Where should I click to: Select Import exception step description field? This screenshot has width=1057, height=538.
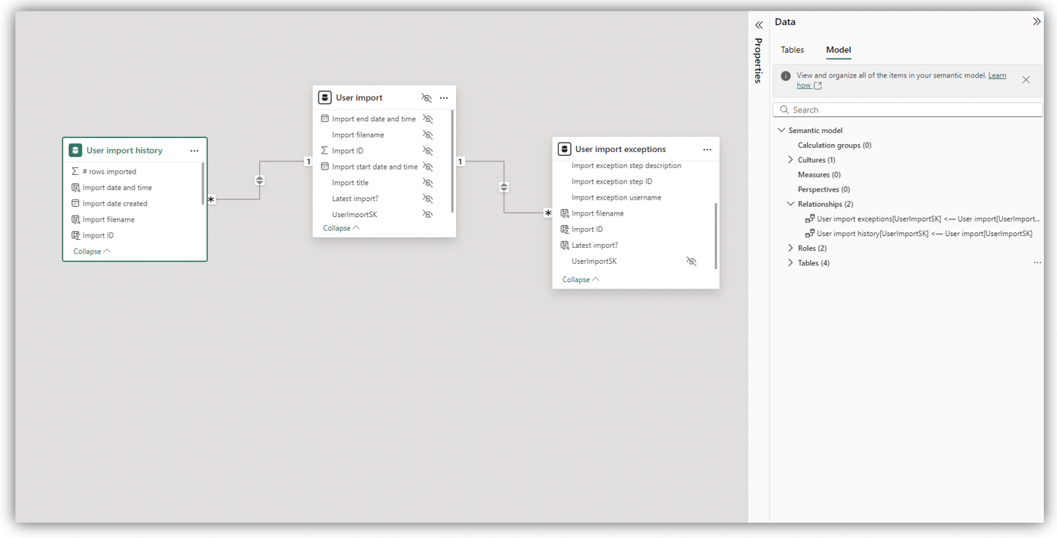click(x=626, y=166)
